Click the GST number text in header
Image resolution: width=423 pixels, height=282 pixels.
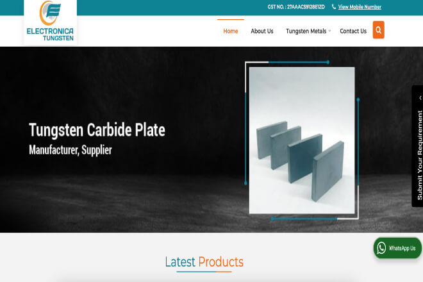coord(296,7)
